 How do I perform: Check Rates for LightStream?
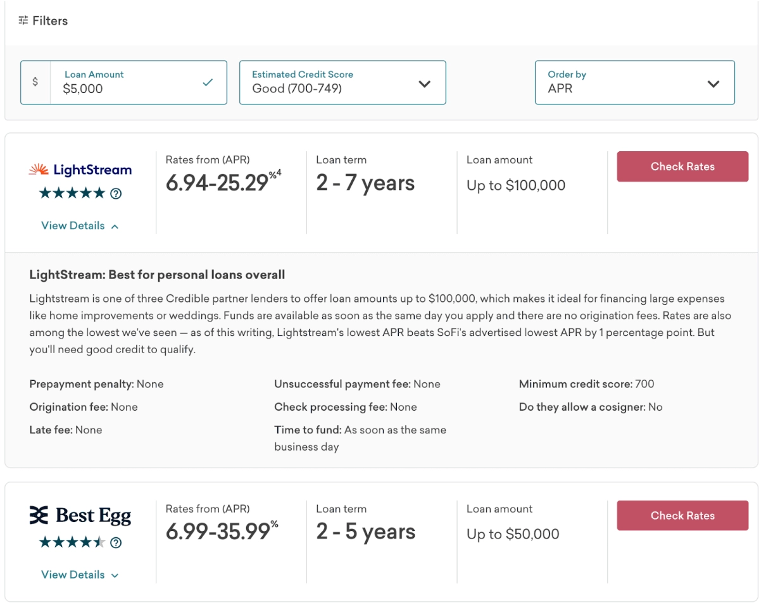click(x=682, y=166)
